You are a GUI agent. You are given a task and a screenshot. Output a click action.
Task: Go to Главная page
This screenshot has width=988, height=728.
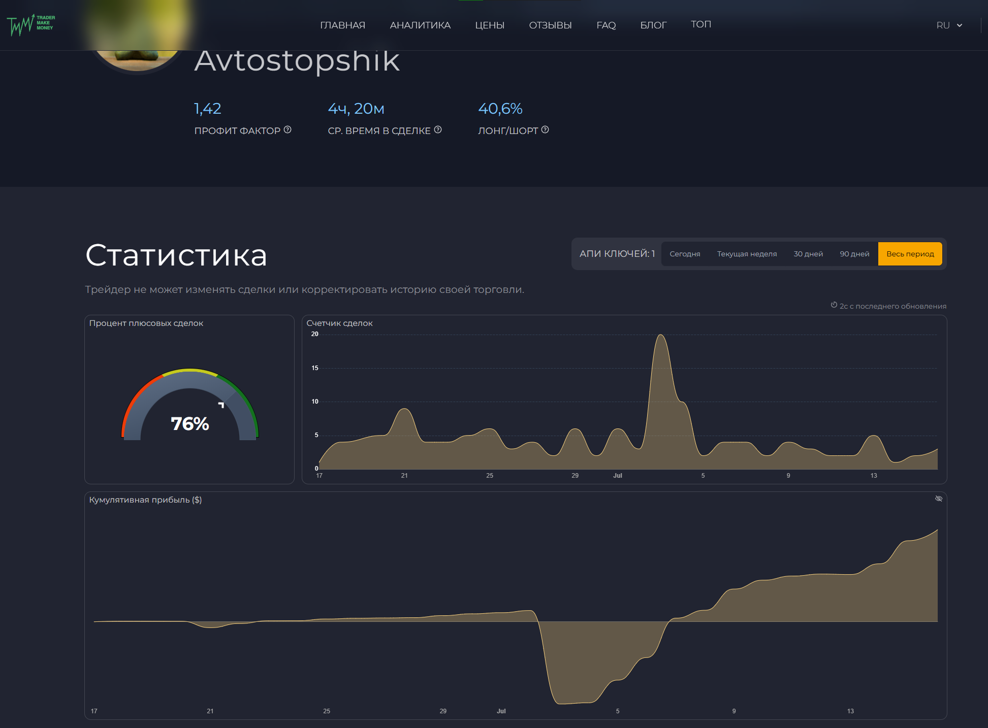coord(342,25)
